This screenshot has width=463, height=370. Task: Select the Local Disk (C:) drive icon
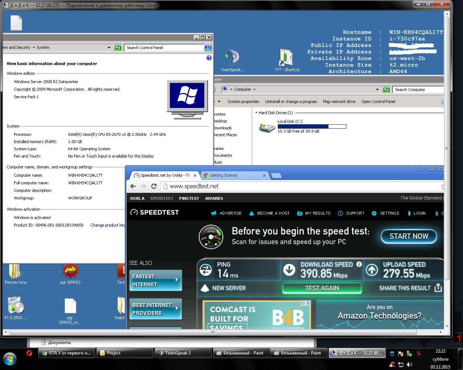click(x=267, y=128)
